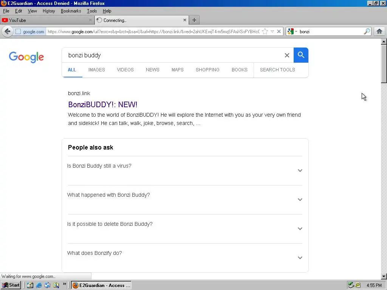Click the first Quick Launch notepad icon
Screen dimensions: 387x290
coord(30,285)
